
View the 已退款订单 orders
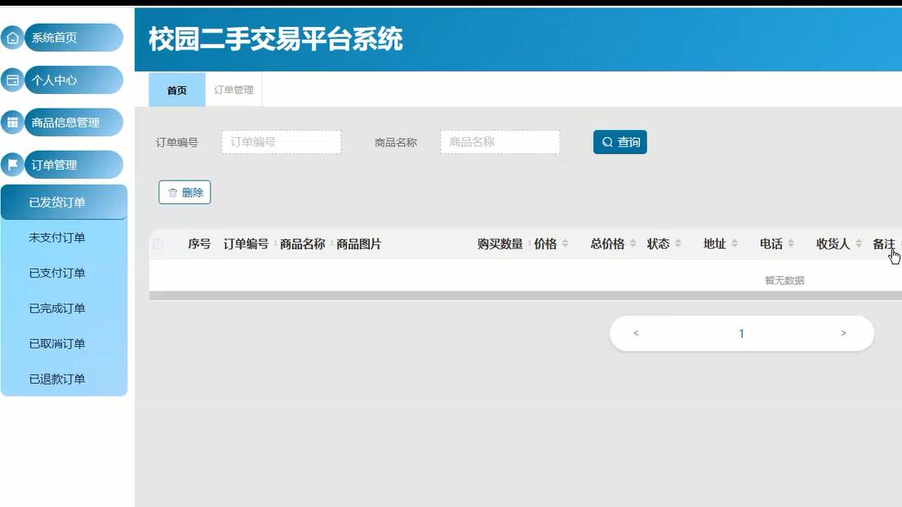pos(63,379)
